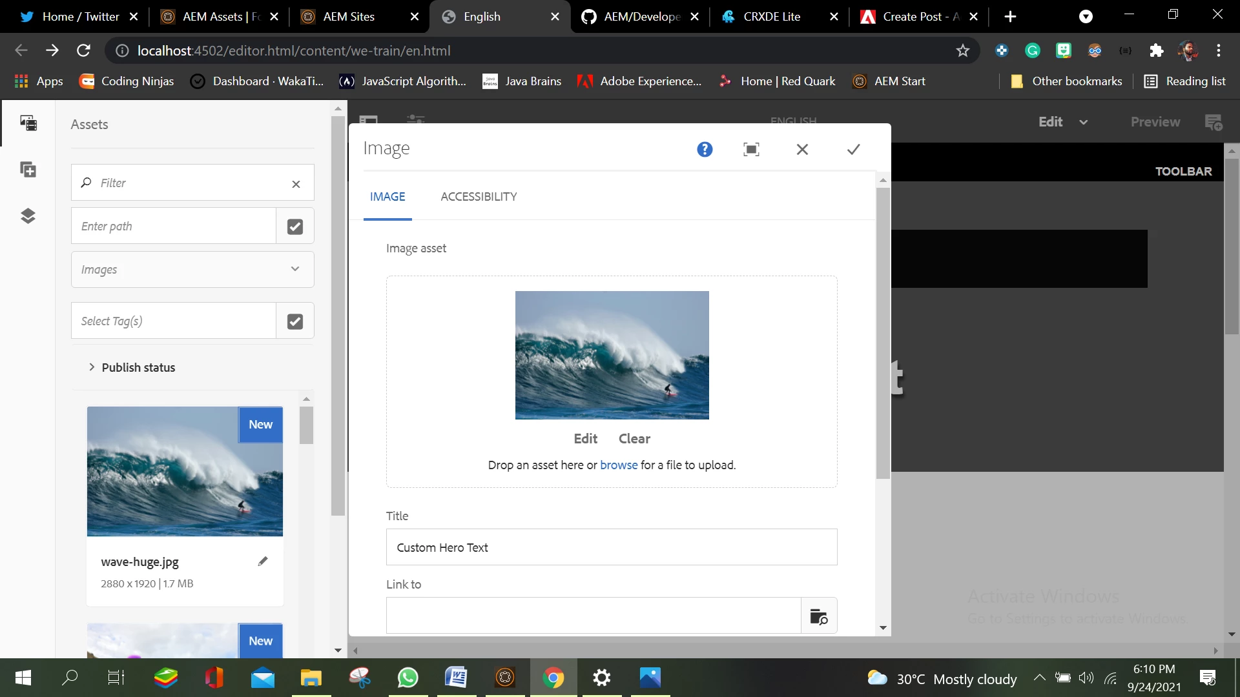Open the Assets side panel icon

[x=28, y=123]
